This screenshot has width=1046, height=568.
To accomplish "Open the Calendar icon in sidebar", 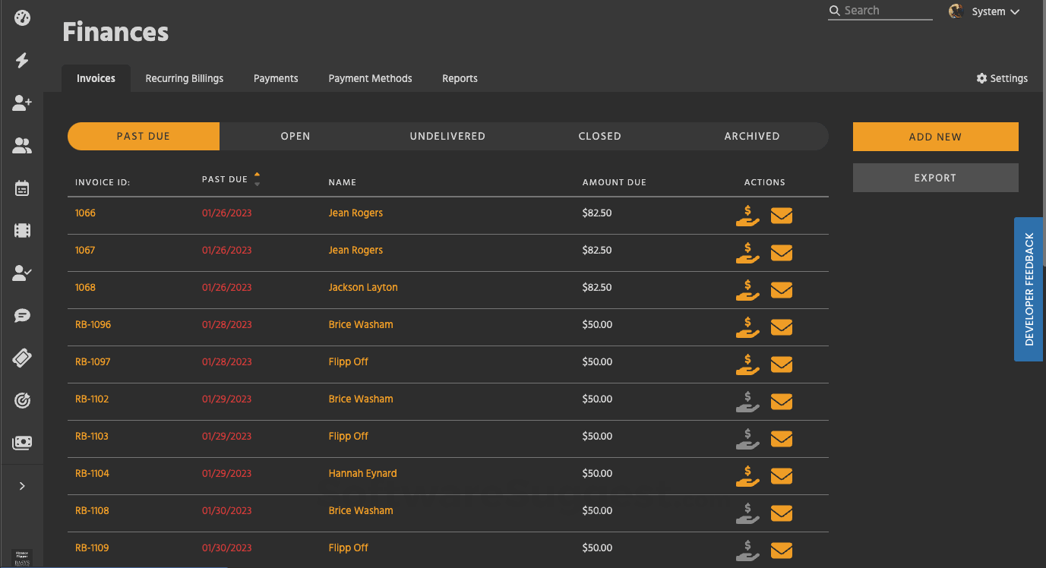I will (x=21, y=188).
